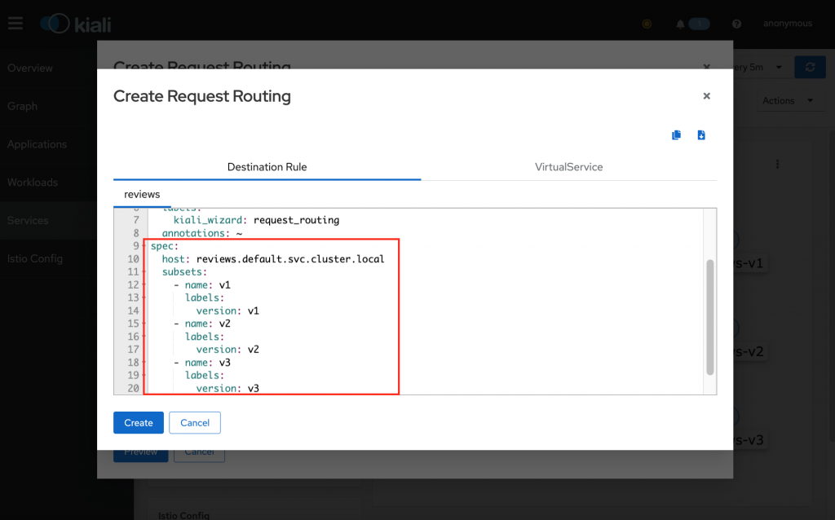Click the YAML editor vertical scrollbar
Image resolution: width=835 pixels, height=520 pixels.
710,317
